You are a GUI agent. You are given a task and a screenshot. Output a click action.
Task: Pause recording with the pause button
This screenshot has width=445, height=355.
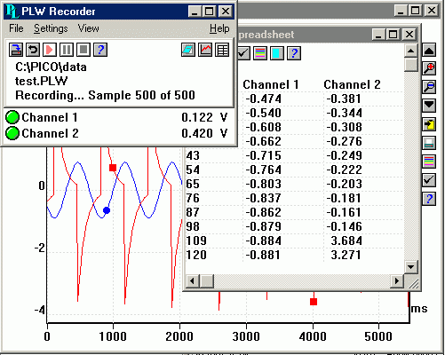click(x=67, y=50)
